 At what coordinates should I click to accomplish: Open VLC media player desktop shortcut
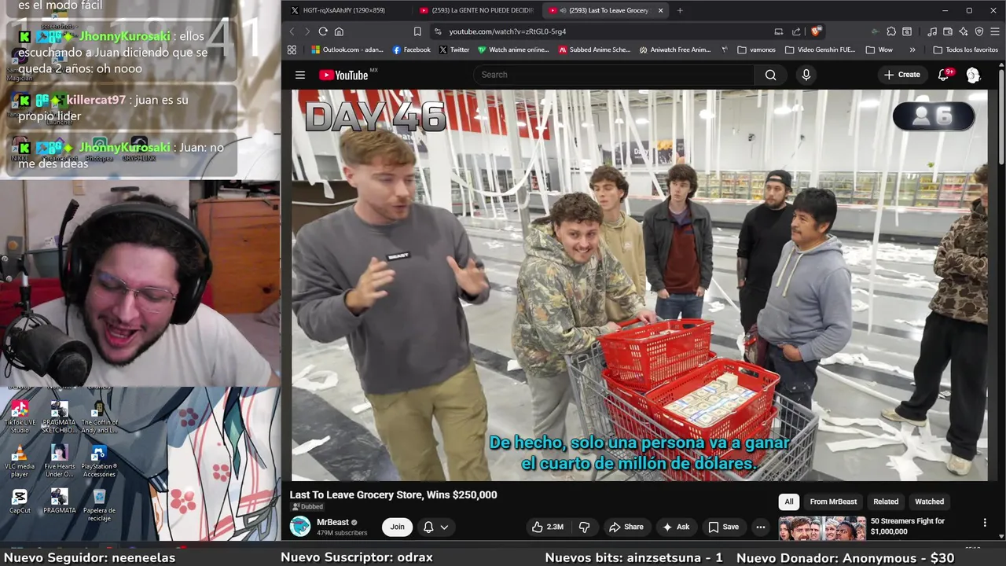tap(20, 461)
